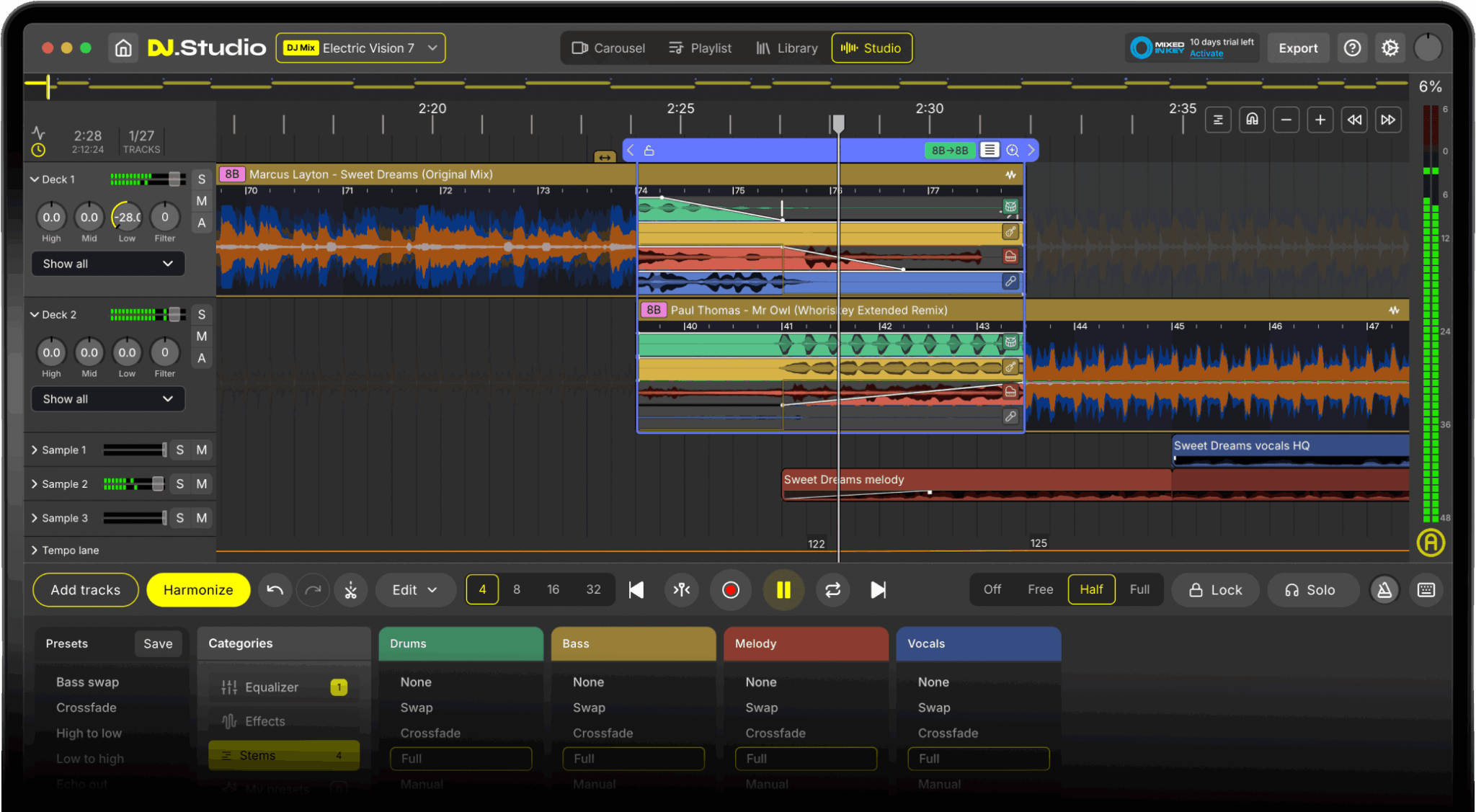Click the metronome icon in transport bar
The image size is (1476, 812).
coord(1384,590)
